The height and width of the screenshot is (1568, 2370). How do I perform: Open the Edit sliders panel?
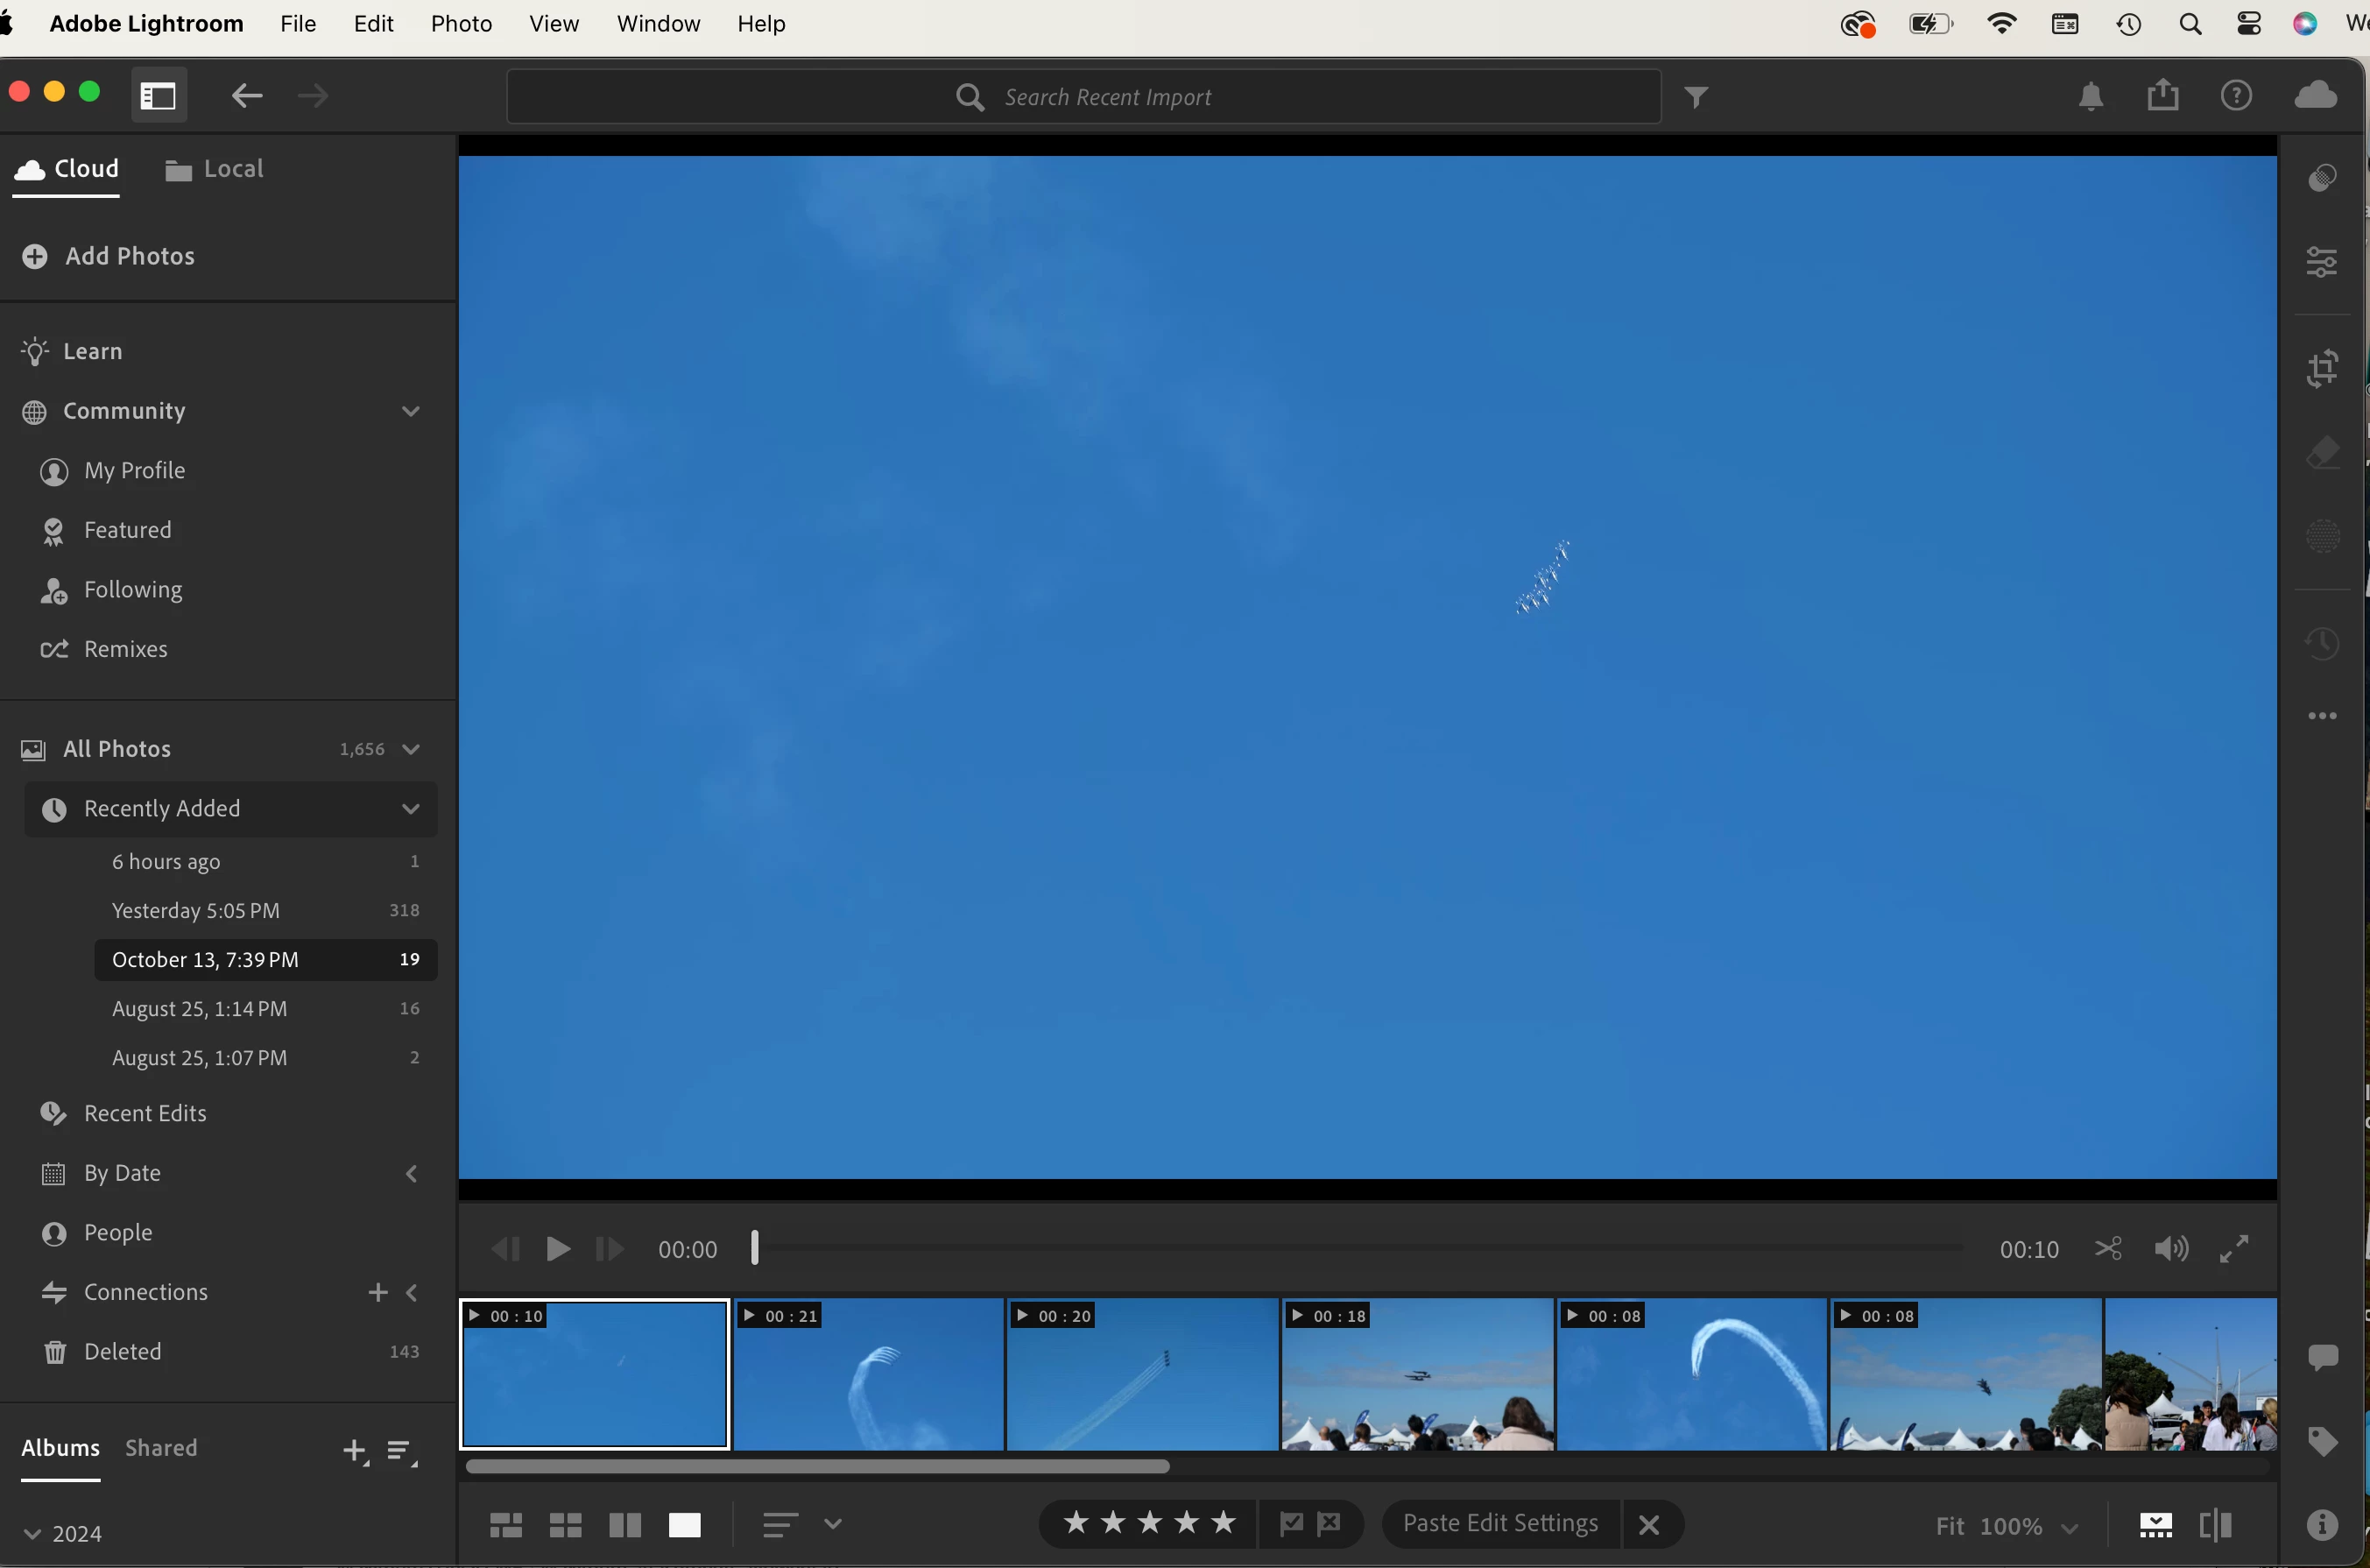click(x=2321, y=262)
